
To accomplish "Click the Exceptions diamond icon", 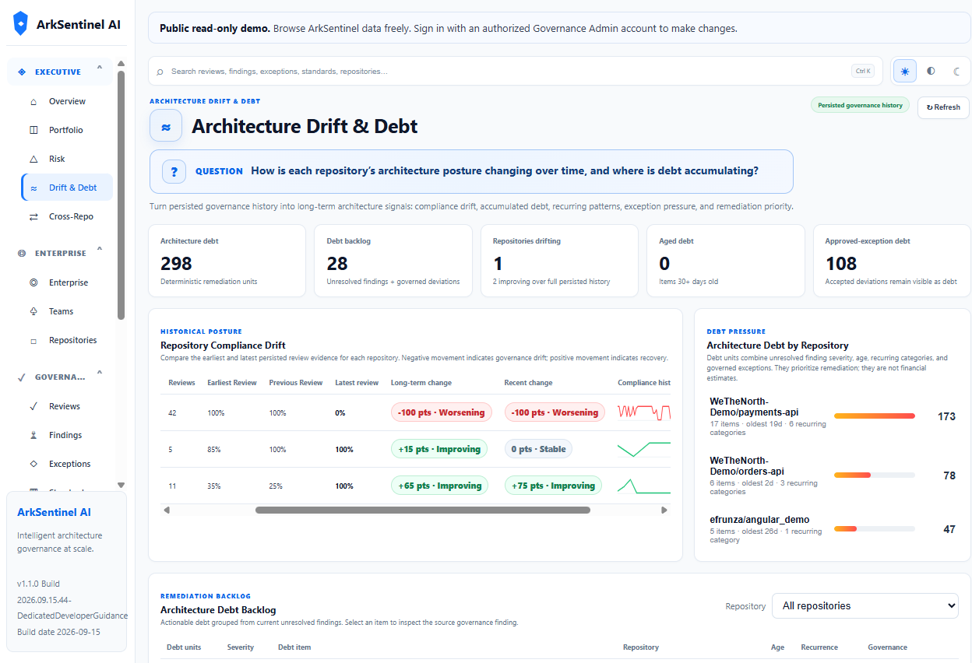I will pyautogui.click(x=33, y=464).
